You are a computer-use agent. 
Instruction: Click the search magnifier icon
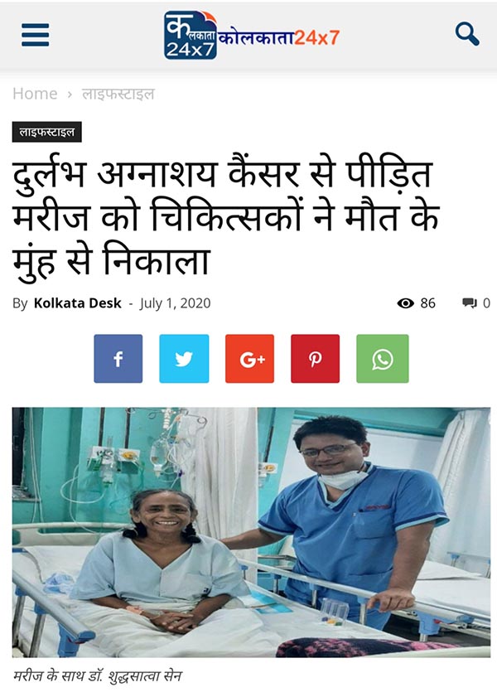[x=467, y=34]
